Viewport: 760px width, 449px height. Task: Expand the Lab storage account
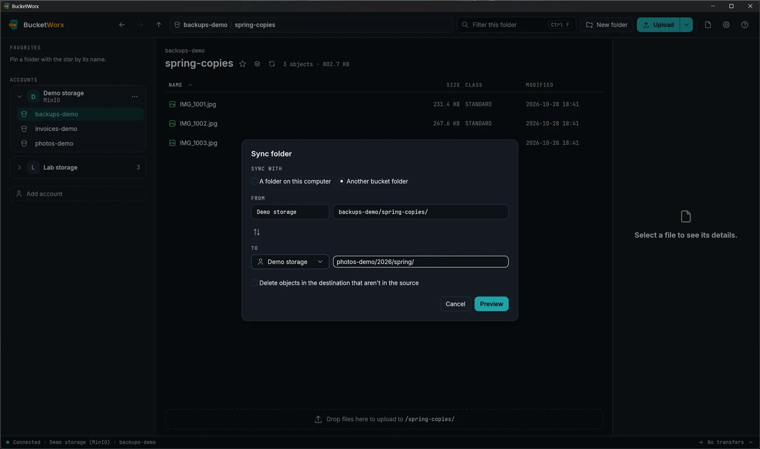[20, 168]
